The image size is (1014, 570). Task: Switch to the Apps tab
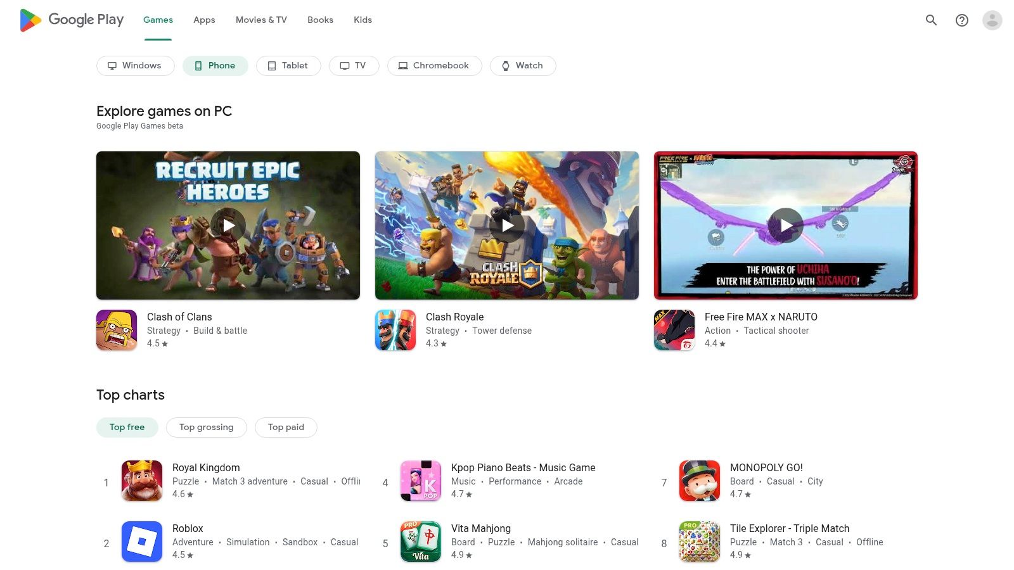point(203,20)
